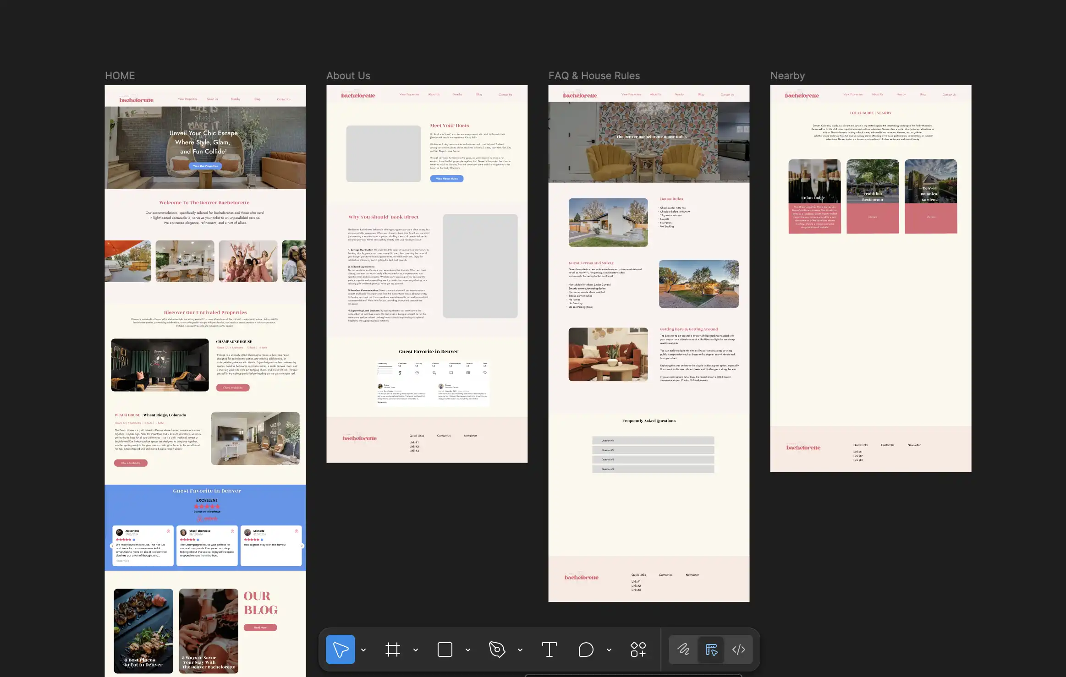This screenshot has width=1066, height=677.
Task: Click the View Our Properties hero button
Action: tap(205, 166)
